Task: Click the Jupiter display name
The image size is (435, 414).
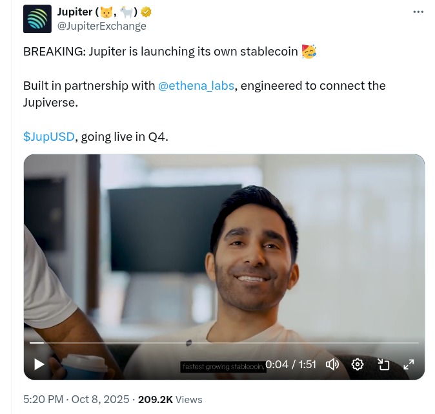Action: point(75,12)
